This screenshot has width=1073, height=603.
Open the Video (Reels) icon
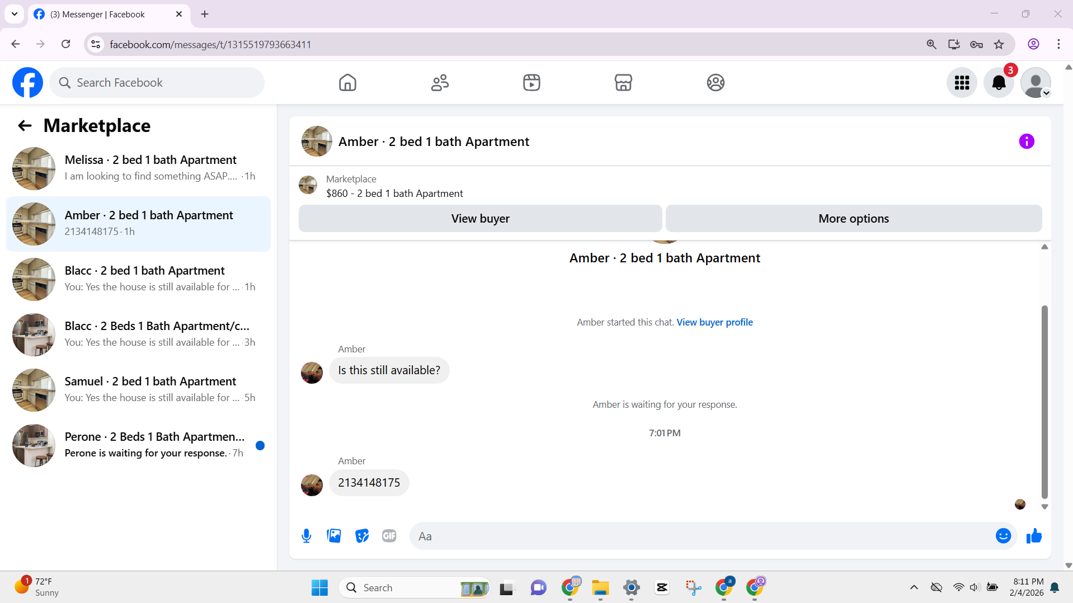531,83
